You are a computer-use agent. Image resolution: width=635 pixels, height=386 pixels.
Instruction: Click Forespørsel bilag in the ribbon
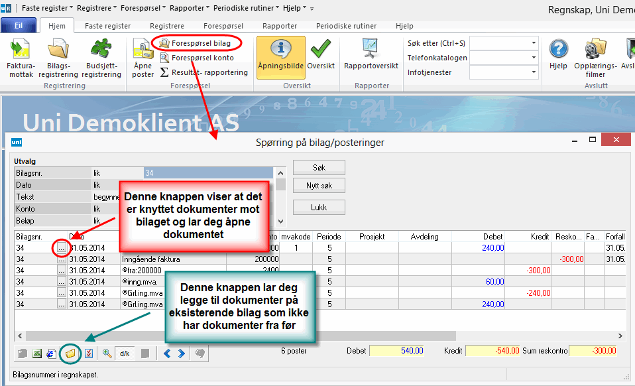tap(195, 43)
